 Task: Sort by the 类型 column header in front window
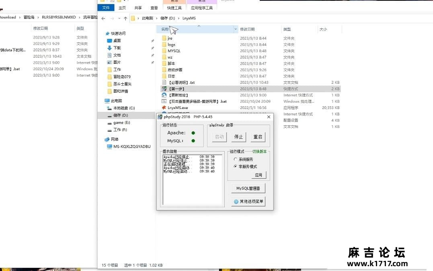point(287,29)
